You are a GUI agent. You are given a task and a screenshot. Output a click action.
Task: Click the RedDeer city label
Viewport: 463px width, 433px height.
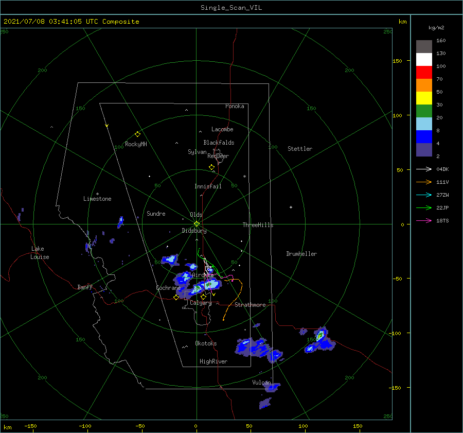pyautogui.click(x=218, y=156)
